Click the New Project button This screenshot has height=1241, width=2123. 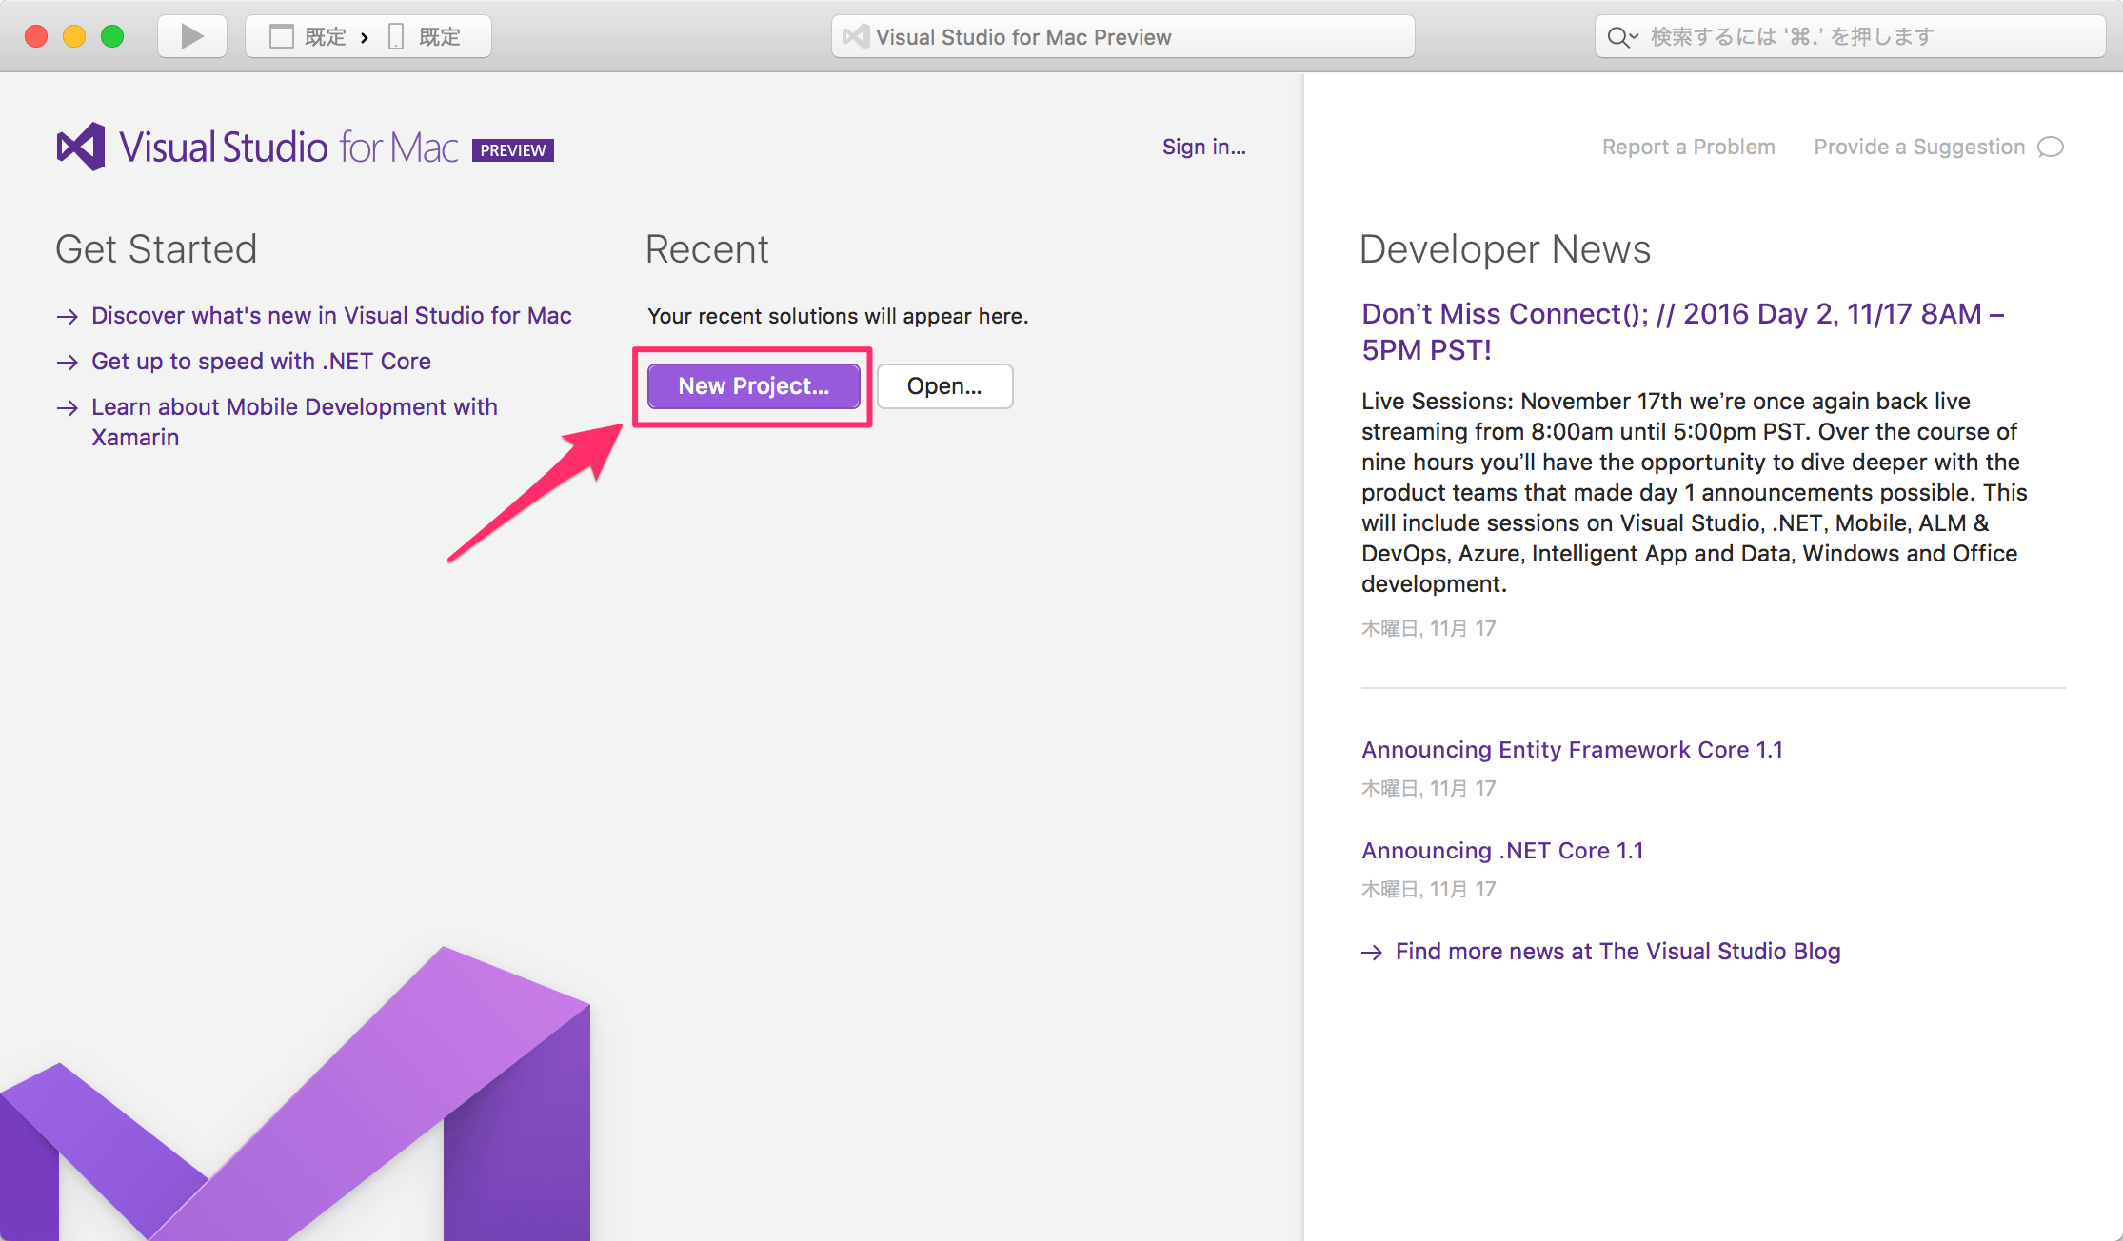(751, 386)
